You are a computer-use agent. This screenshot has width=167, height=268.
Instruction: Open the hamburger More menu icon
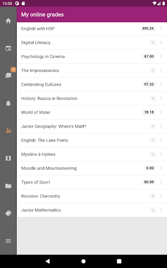8,241
